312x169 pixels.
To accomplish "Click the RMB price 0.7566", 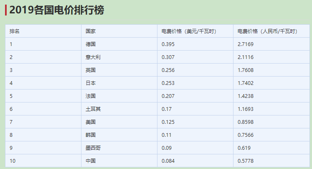I will (246, 135).
